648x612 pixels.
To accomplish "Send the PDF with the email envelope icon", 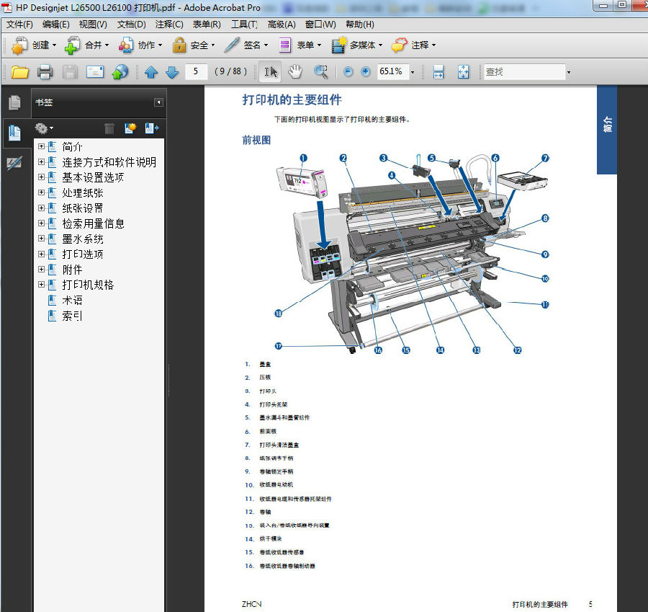I will (95, 72).
